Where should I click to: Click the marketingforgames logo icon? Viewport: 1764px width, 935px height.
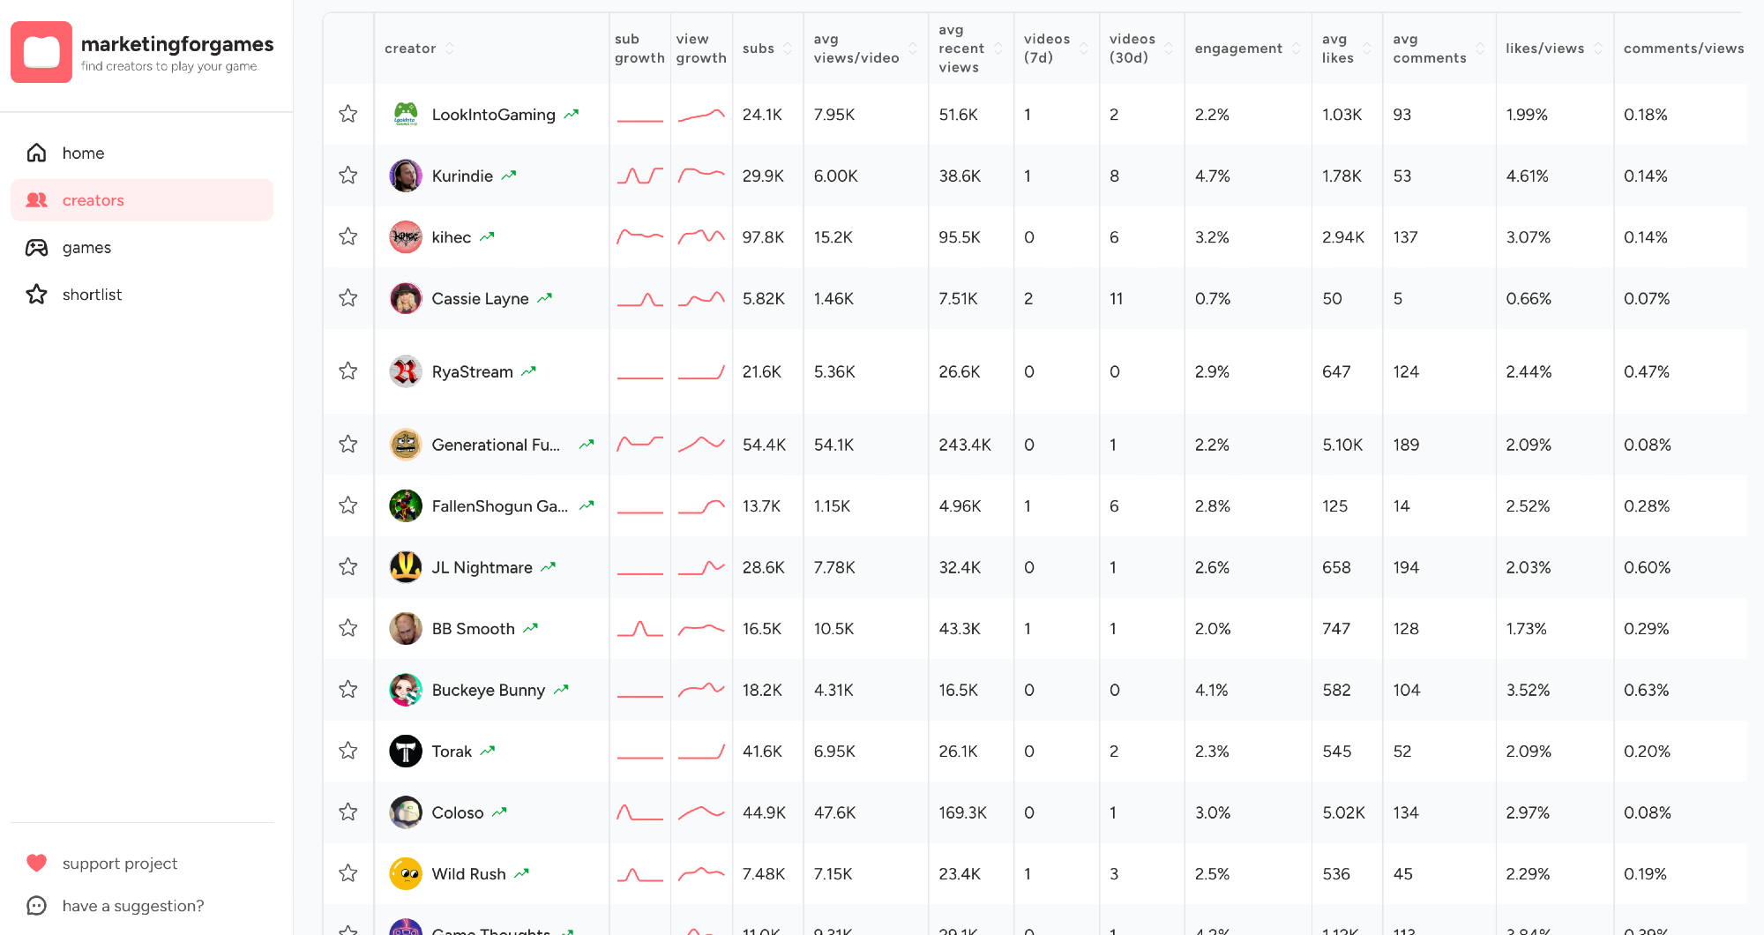tap(41, 52)
